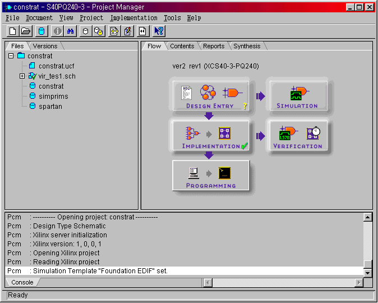Click the grayed info toolbar icon

click(57, 31)
